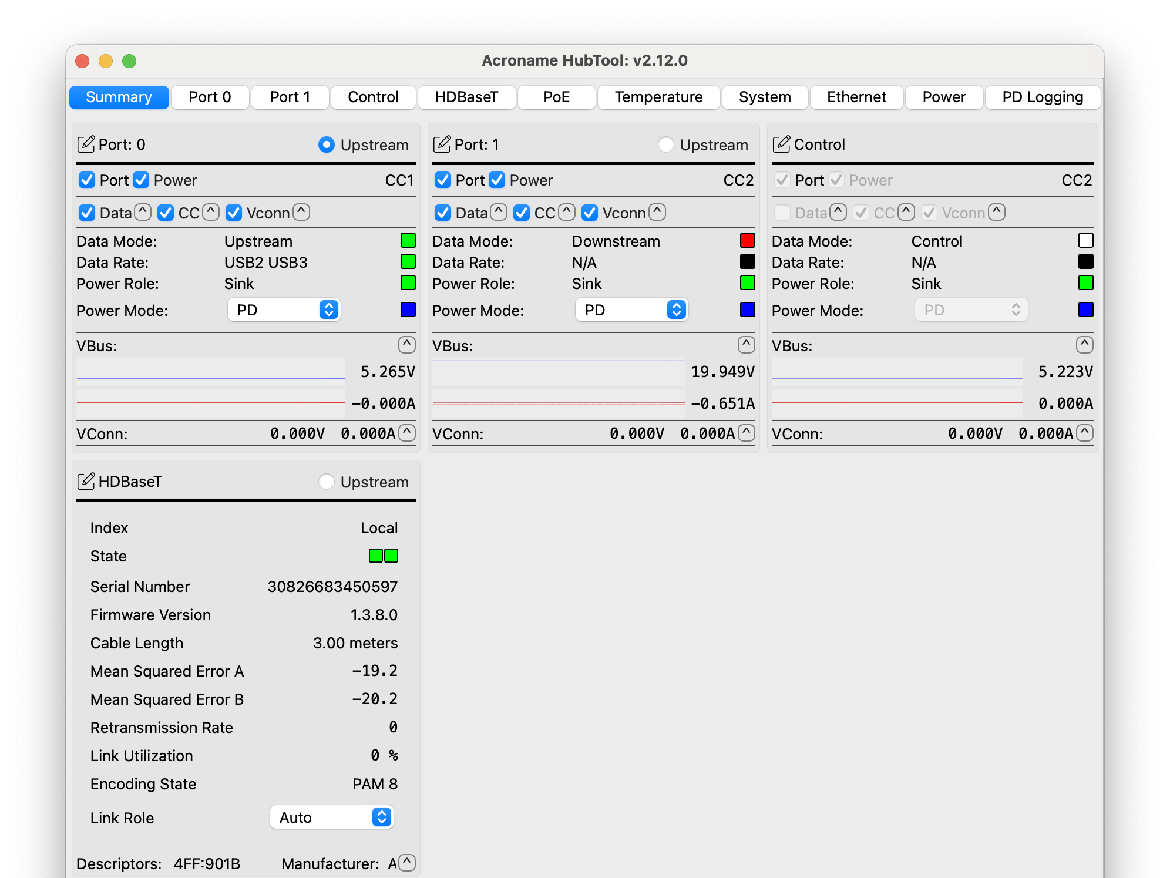Viewport: 1170px width, 878px height.
Task: Click the edit icon beside Control header
Action: pyautogui.click(x=781, y=144)
